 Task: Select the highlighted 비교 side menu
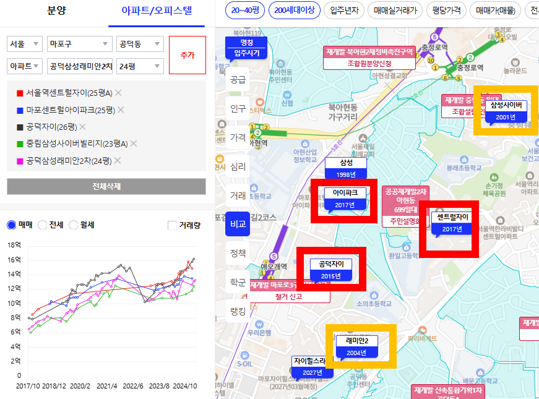(x=238, y=224)
